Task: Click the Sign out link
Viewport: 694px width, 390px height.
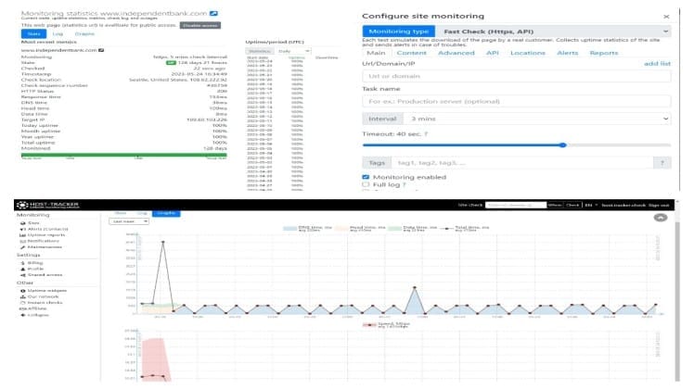Action: (x=659, y=205)
